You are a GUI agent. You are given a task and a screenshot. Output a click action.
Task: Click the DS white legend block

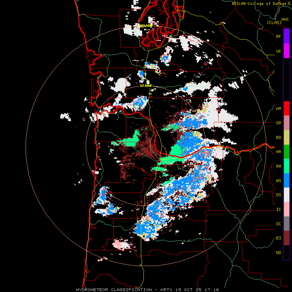pyautogui.click(x=286, y=195)
